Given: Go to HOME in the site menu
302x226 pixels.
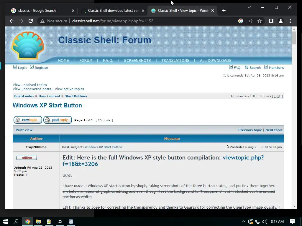Looking at the screenshot, I should pos(63,60).
